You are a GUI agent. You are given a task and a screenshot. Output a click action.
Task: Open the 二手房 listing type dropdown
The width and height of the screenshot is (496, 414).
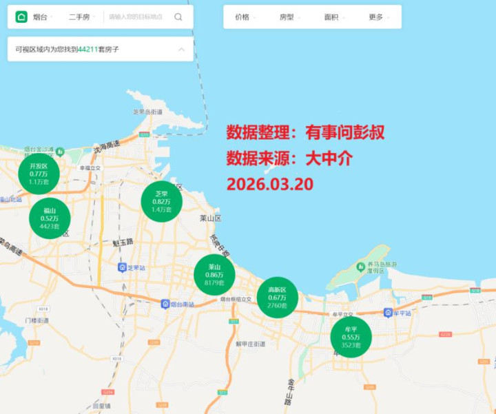(x=81, y=17)
